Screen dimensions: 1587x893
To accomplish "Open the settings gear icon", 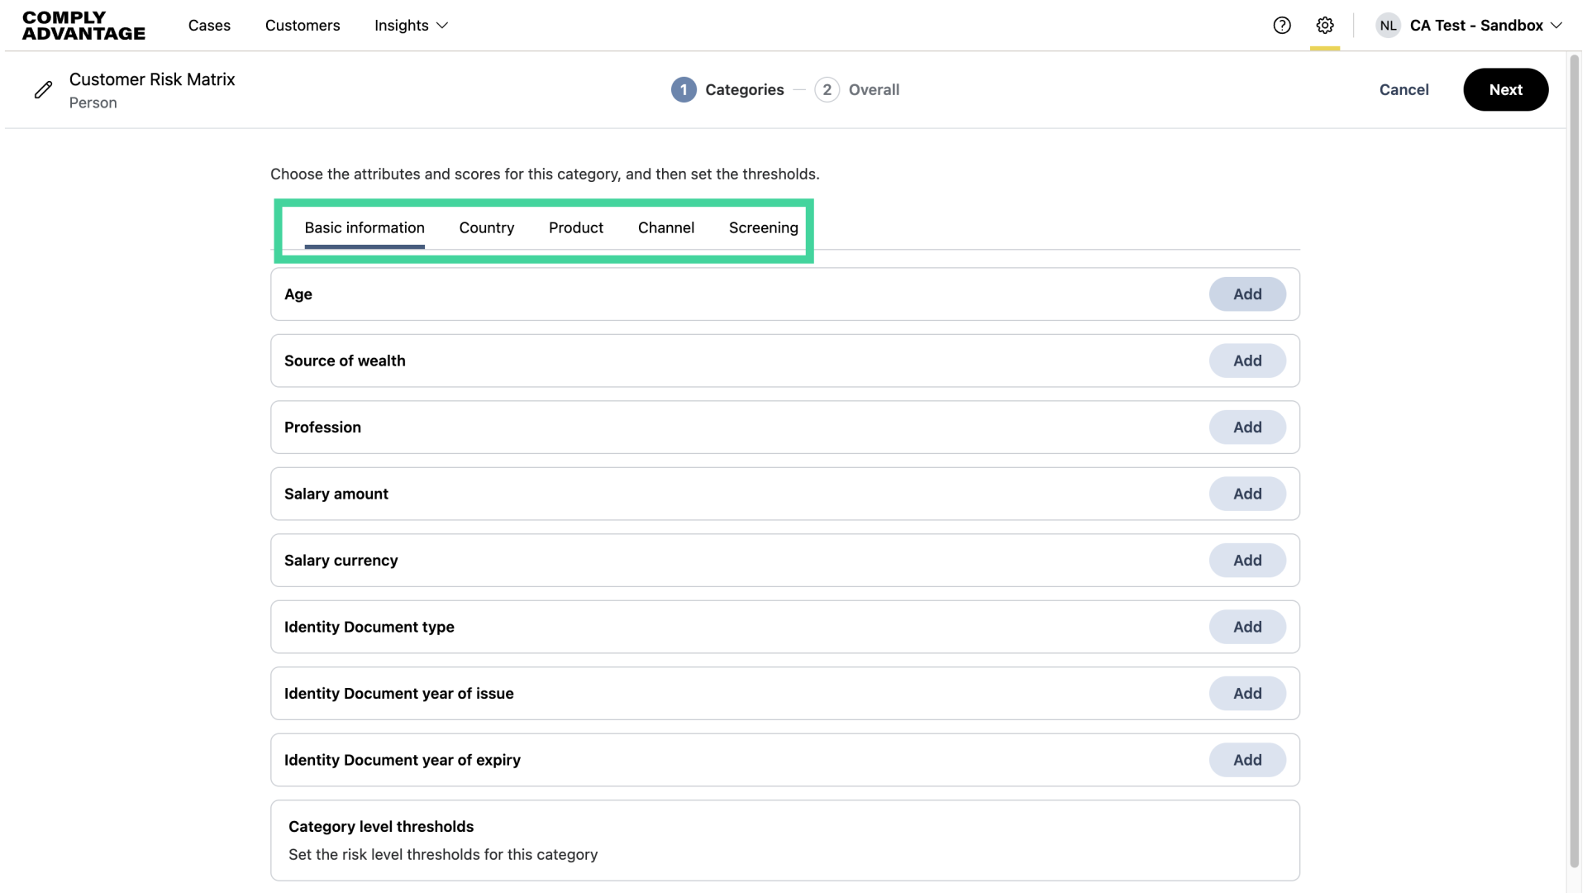I will [x=1325, y=26].
